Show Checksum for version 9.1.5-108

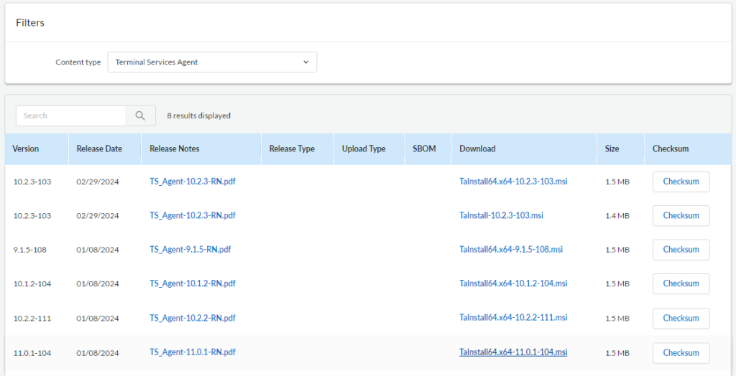pos(681,250)
